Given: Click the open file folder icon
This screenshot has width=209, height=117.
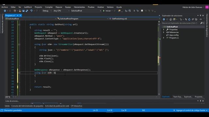Looking at the screenshot, I should (20, 11).
